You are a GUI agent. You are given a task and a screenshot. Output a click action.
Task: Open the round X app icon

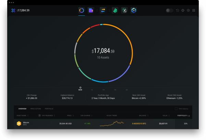[124, 10]
